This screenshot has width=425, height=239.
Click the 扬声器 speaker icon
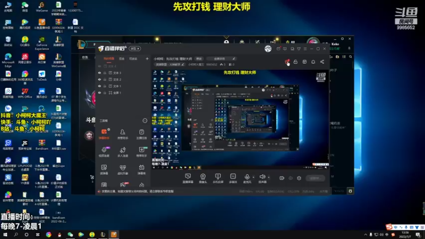(262, 177)
